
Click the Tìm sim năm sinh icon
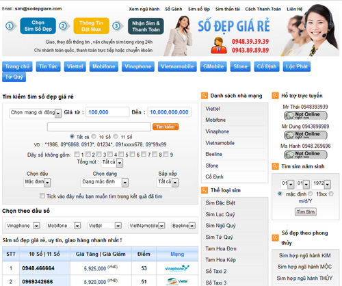(275, 166)
